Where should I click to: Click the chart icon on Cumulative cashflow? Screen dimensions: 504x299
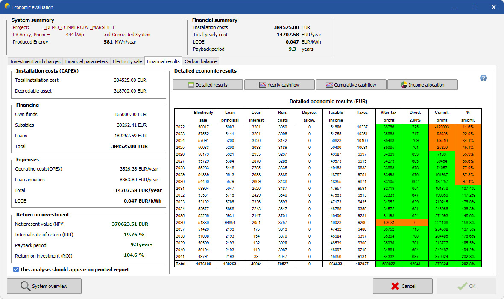pyautogui.click(x=329, y=85)
